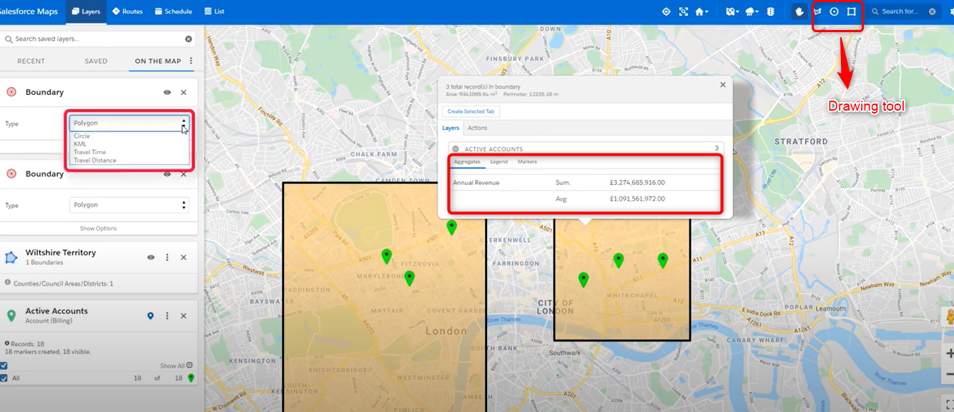Viewport: 954px width, 412px height.
Task: Open the Home icon dropdown arrow
Action: pos(707,11)
